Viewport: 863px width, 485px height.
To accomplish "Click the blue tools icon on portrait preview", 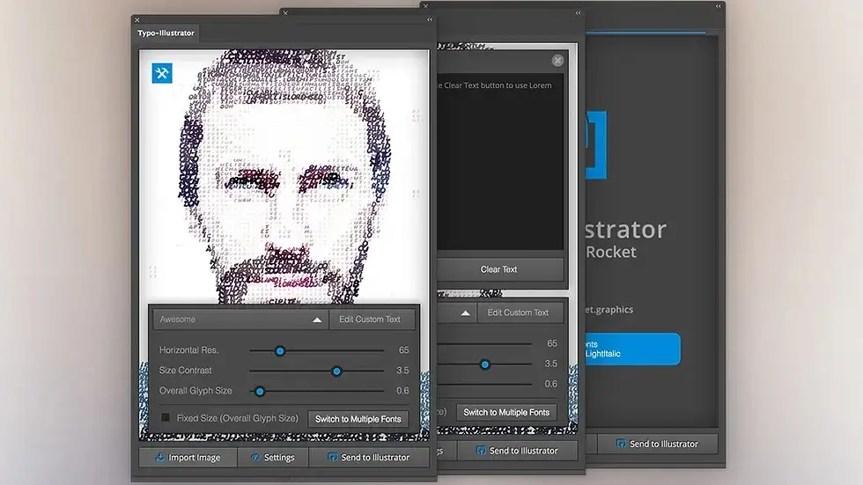I will pos(162,73).
